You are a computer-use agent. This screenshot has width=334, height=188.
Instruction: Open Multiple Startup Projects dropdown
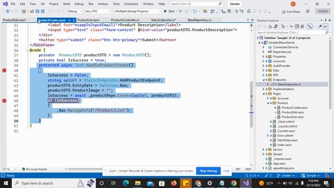point(137,11)
